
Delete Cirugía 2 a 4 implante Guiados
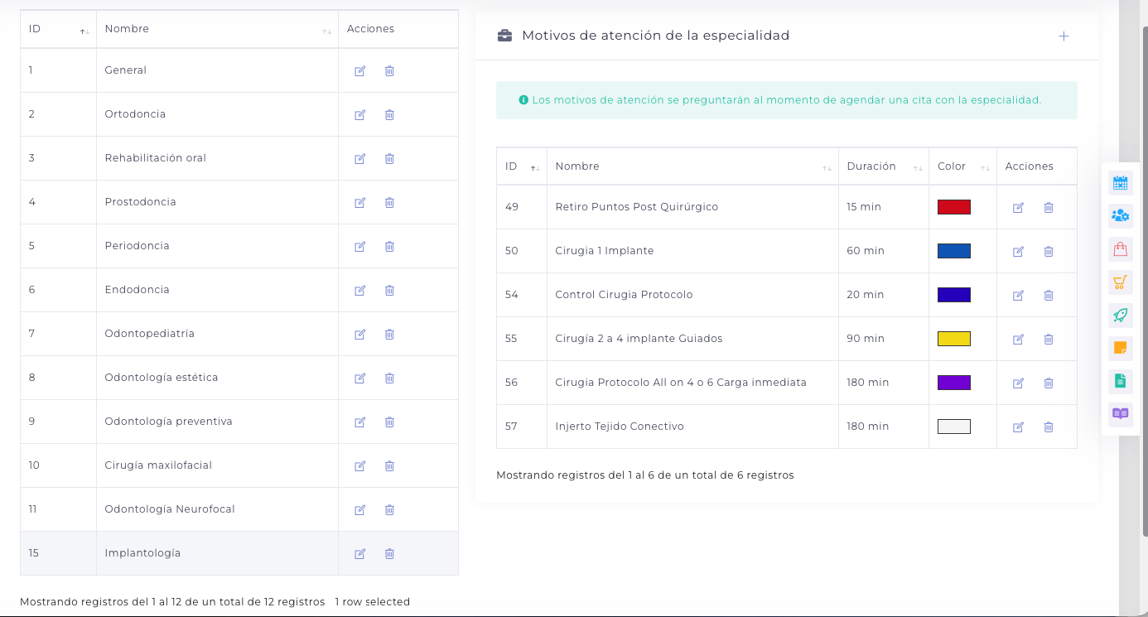click(1049, 340)
